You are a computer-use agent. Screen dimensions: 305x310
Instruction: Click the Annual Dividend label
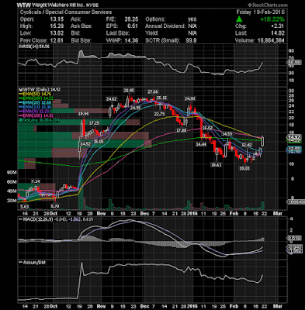165,26
